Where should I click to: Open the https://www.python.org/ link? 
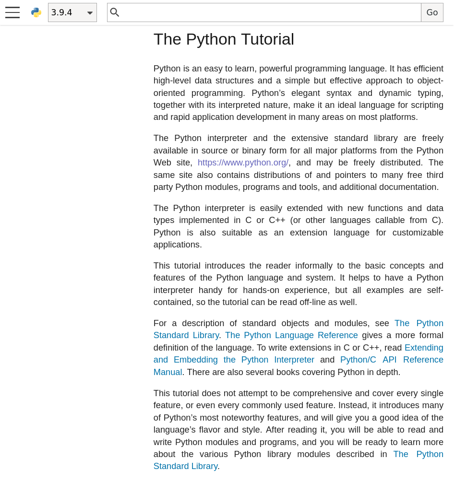click(x=243, y=163)
